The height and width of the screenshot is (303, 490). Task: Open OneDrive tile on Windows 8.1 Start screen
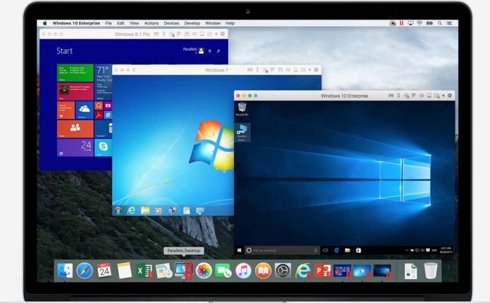pos(85,110)
